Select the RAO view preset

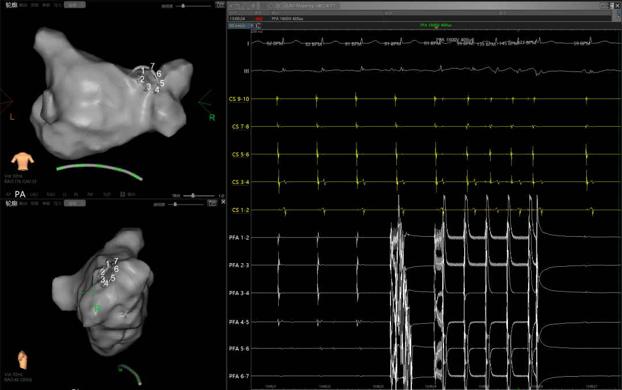[51, 195]
